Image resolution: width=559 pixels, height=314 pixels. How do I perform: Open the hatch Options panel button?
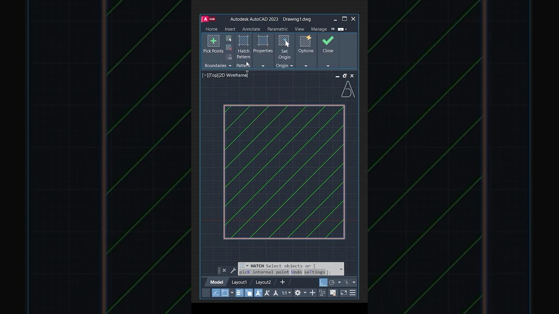point(306,44)
